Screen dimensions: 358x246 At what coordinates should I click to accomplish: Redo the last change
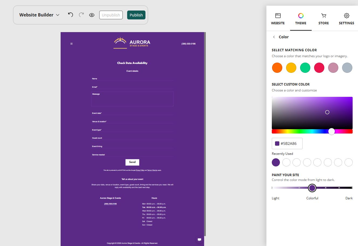point(81,15)
